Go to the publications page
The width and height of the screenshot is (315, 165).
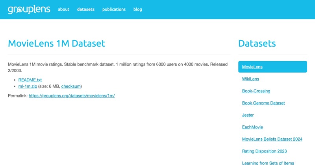114,9
